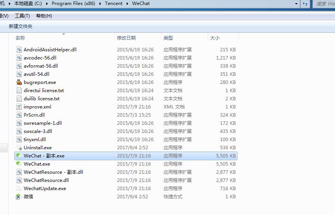The image size is (335, 215).
Task: Click the 微信 shortcut icon
Action: point(18,197)
